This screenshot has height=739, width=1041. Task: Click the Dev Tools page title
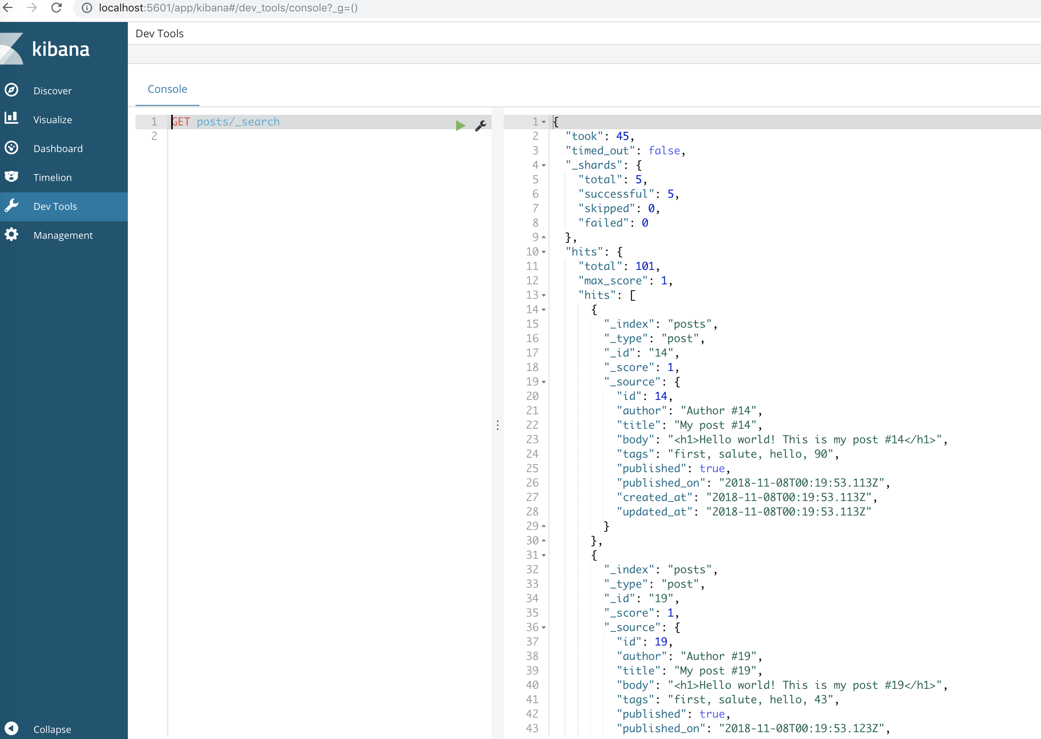[x=159, y=33]
